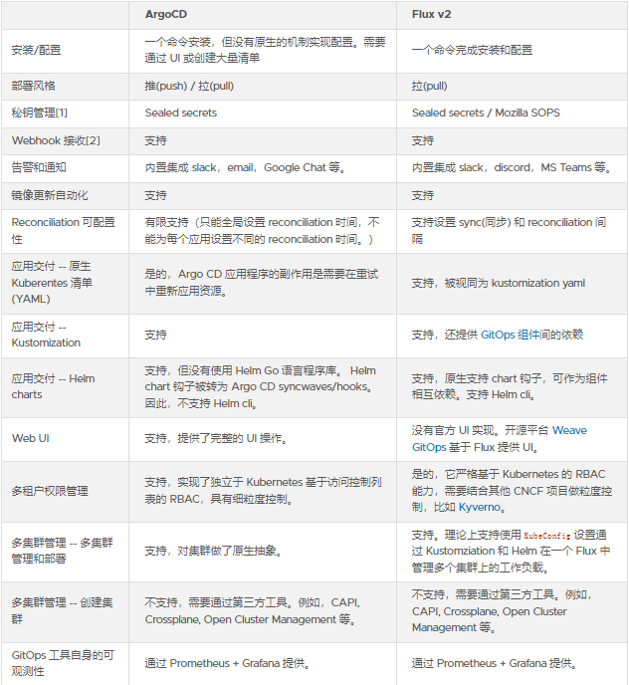
Task: Select the '镜像更新自动化' row label
Action: (x=50, y=196)
